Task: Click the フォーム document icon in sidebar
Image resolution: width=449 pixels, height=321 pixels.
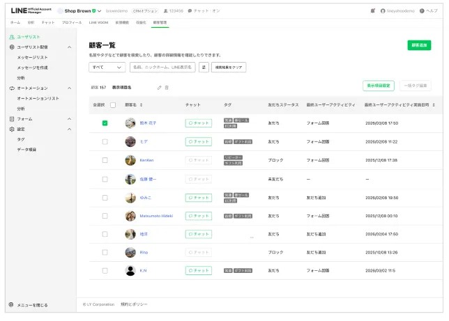Action: point(12,119)
